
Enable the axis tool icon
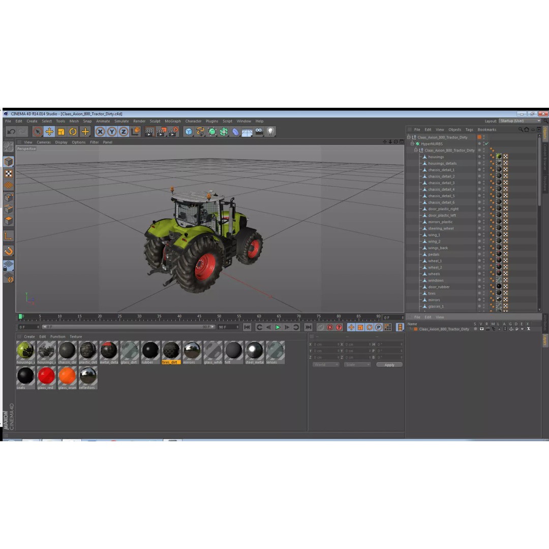click(9, 236)
